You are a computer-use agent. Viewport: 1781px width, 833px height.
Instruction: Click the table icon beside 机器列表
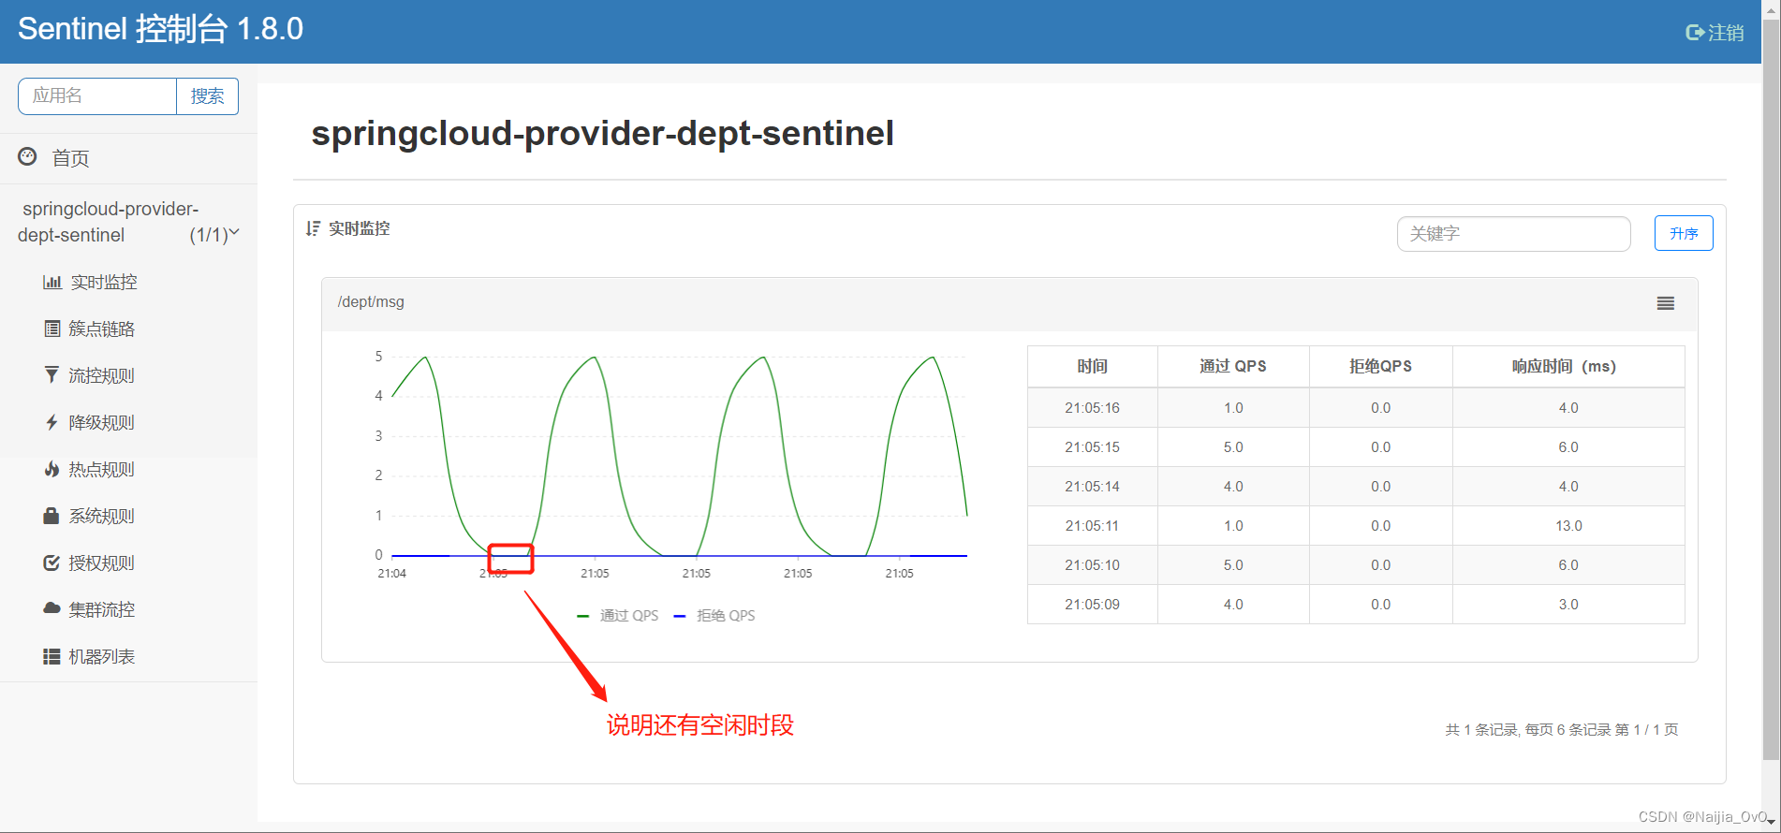[x=52, y=656]
